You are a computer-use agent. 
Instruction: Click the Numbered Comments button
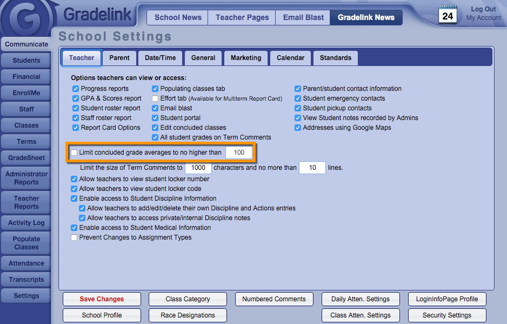tap(274, 299)
